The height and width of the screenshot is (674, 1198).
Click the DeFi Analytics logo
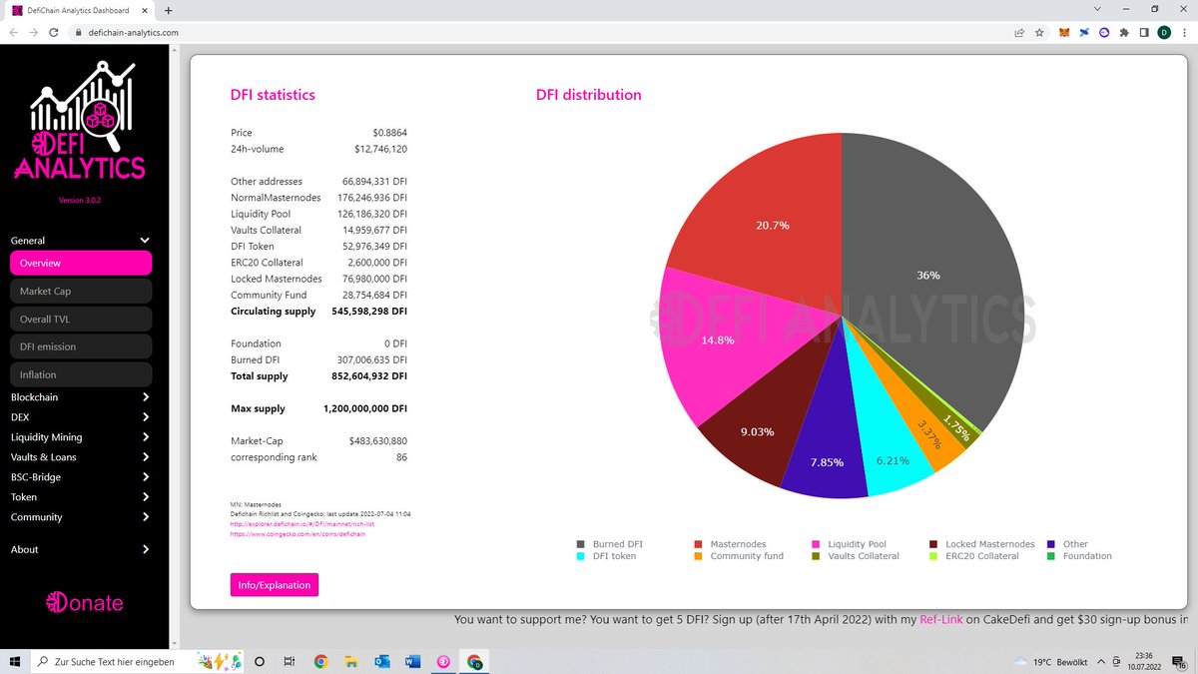(x=80, y=120)
